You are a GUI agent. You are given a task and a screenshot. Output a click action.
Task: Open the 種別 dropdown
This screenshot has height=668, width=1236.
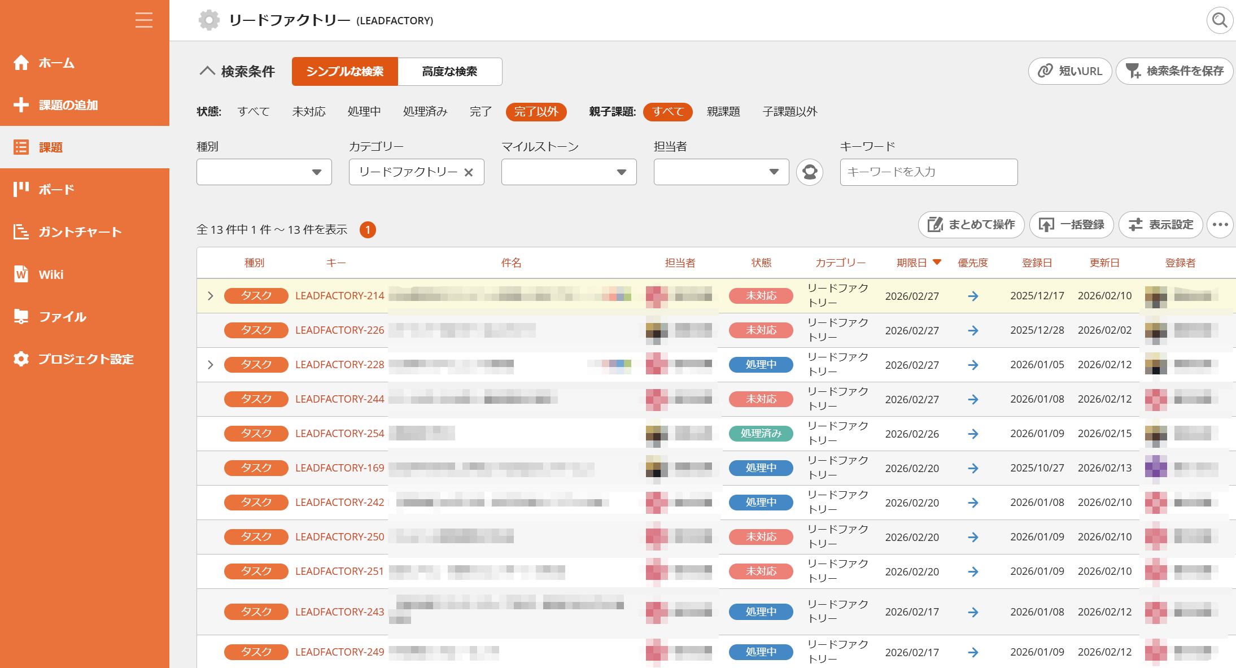(x=264, y=172)
